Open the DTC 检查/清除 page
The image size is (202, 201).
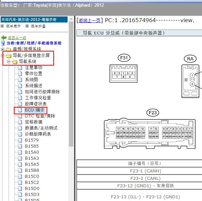[40, 116]
